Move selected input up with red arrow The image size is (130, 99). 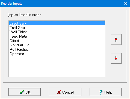[x=116, y=40]
